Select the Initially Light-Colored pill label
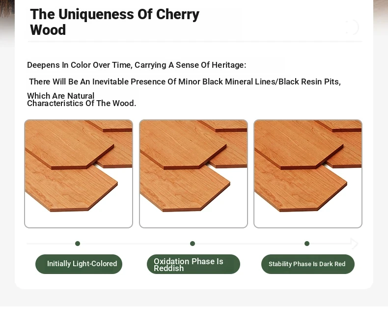 (79, 264)
